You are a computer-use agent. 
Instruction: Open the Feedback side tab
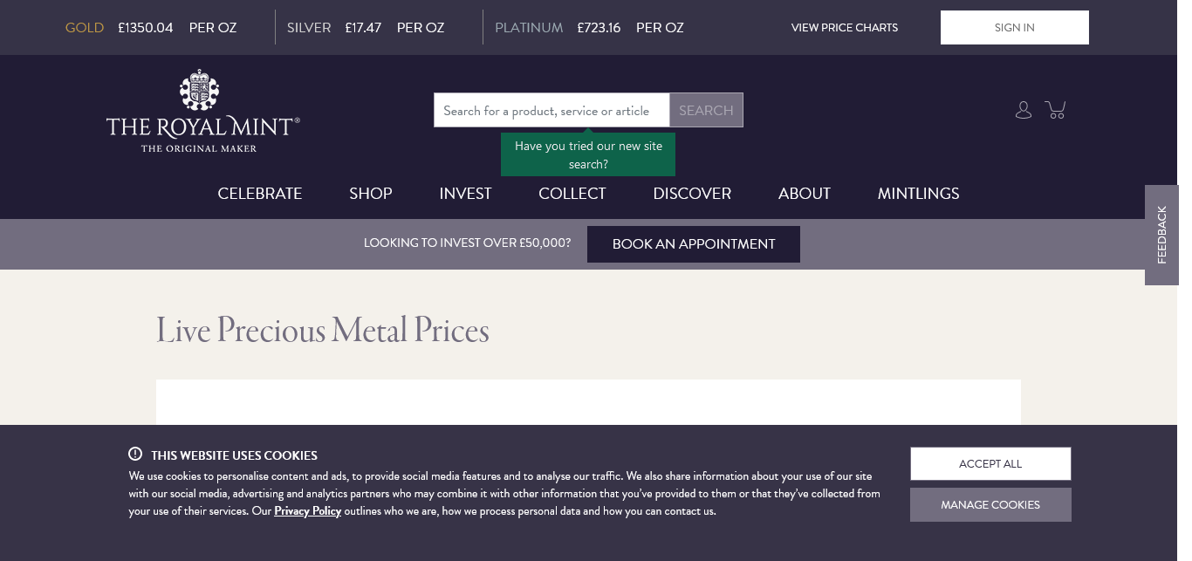point(1161,235)
